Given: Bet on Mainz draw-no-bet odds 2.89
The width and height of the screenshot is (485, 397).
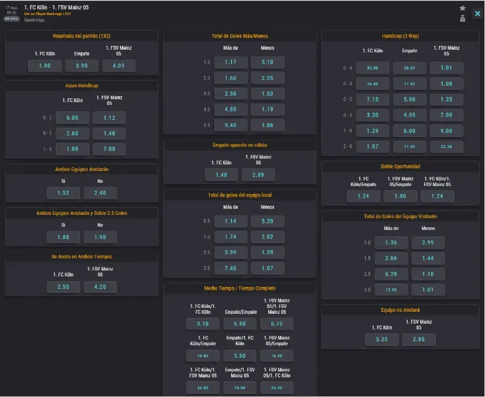Looking at the screenshot, I should pyautogui.click(x=258, y=174).
